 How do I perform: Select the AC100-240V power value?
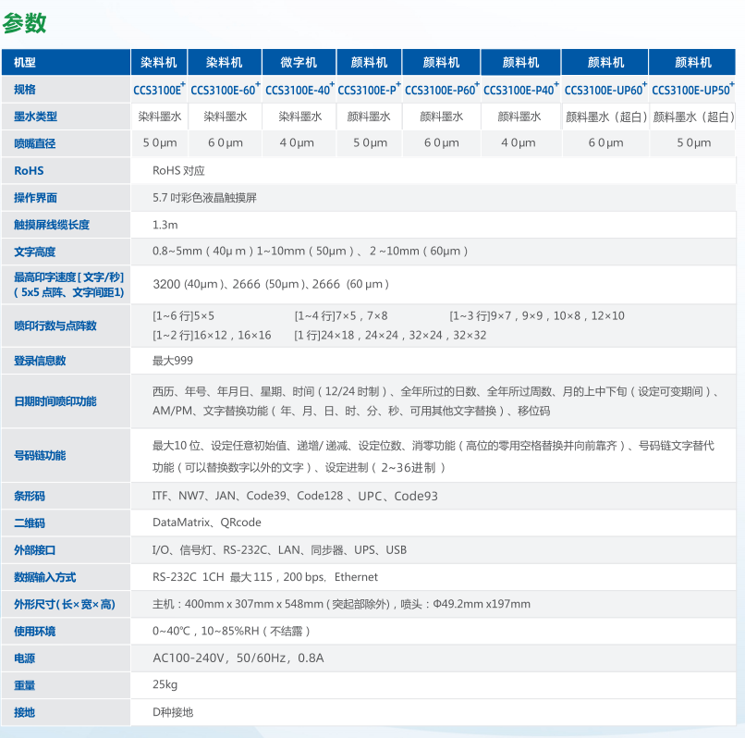(x=238, y=658)
